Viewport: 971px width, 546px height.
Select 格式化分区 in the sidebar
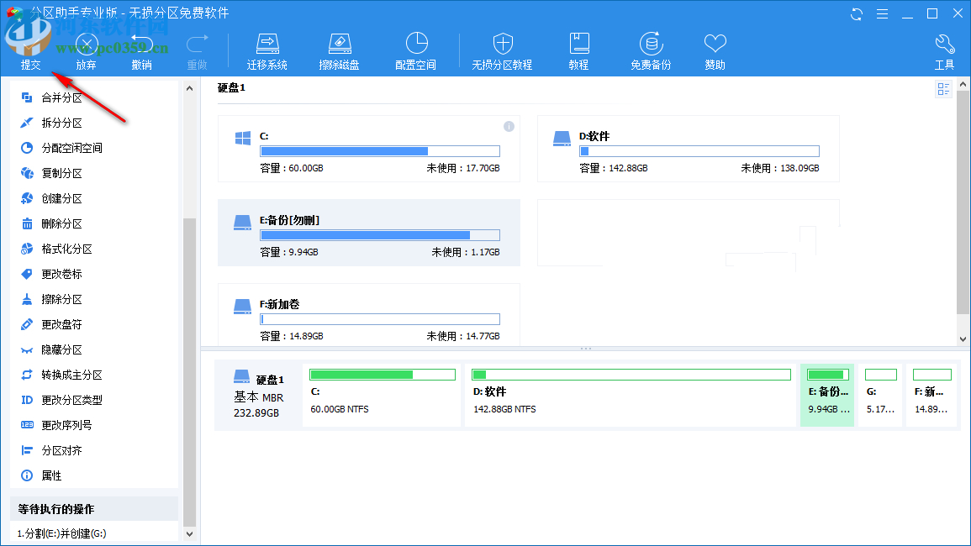(x=66, y=249)
